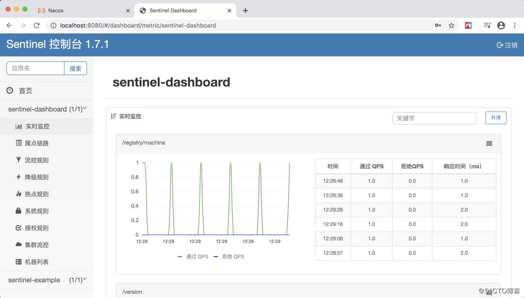Click the browser back arrow

(9, 25)
